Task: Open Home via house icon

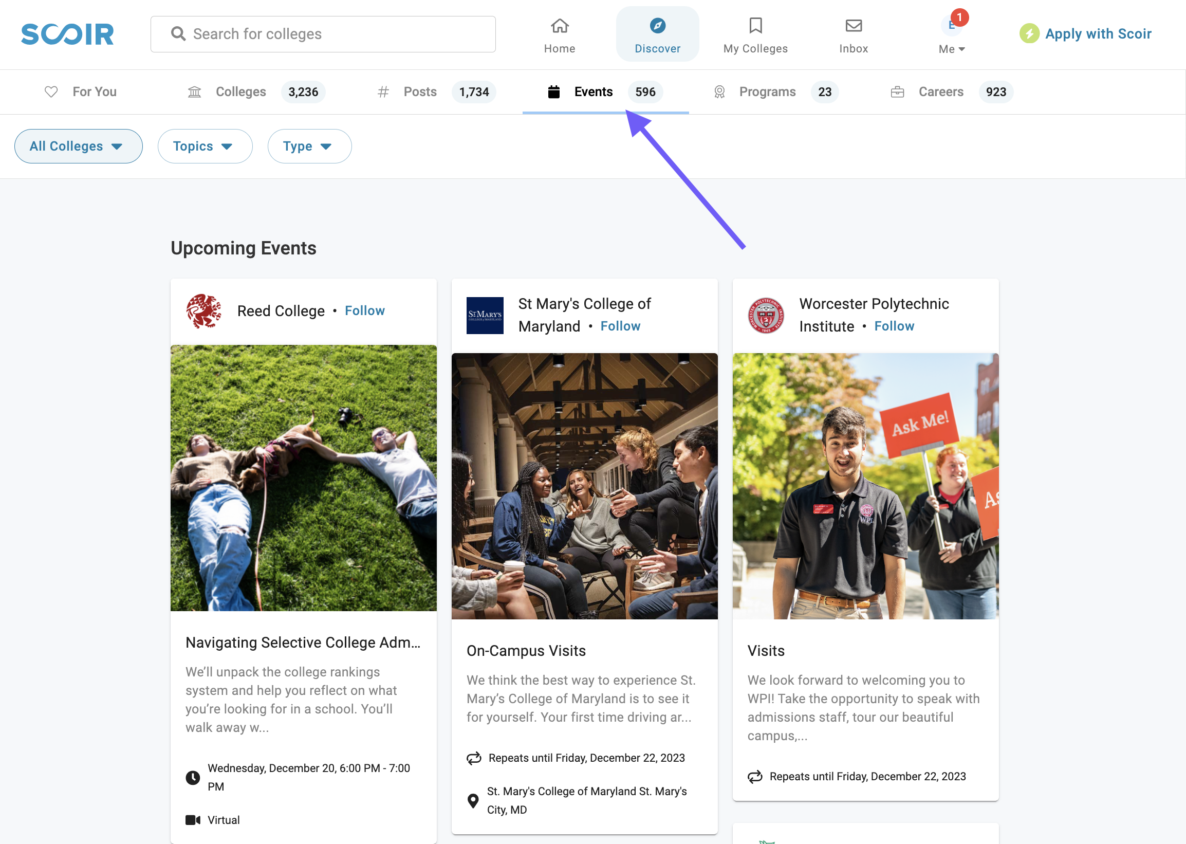Action: (560, 26)
